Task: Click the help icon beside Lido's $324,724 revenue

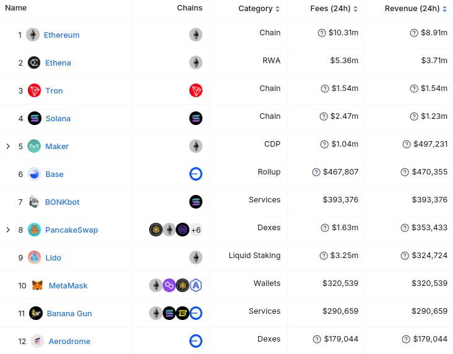Action: click(405, 256)
